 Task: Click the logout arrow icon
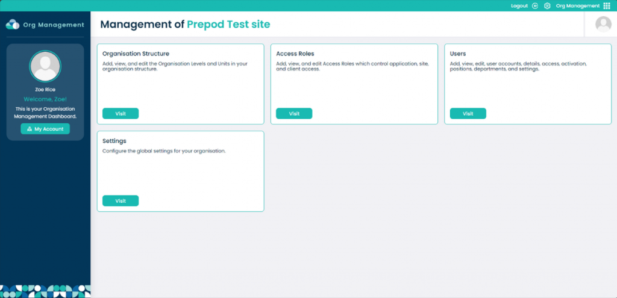(535, 6)
